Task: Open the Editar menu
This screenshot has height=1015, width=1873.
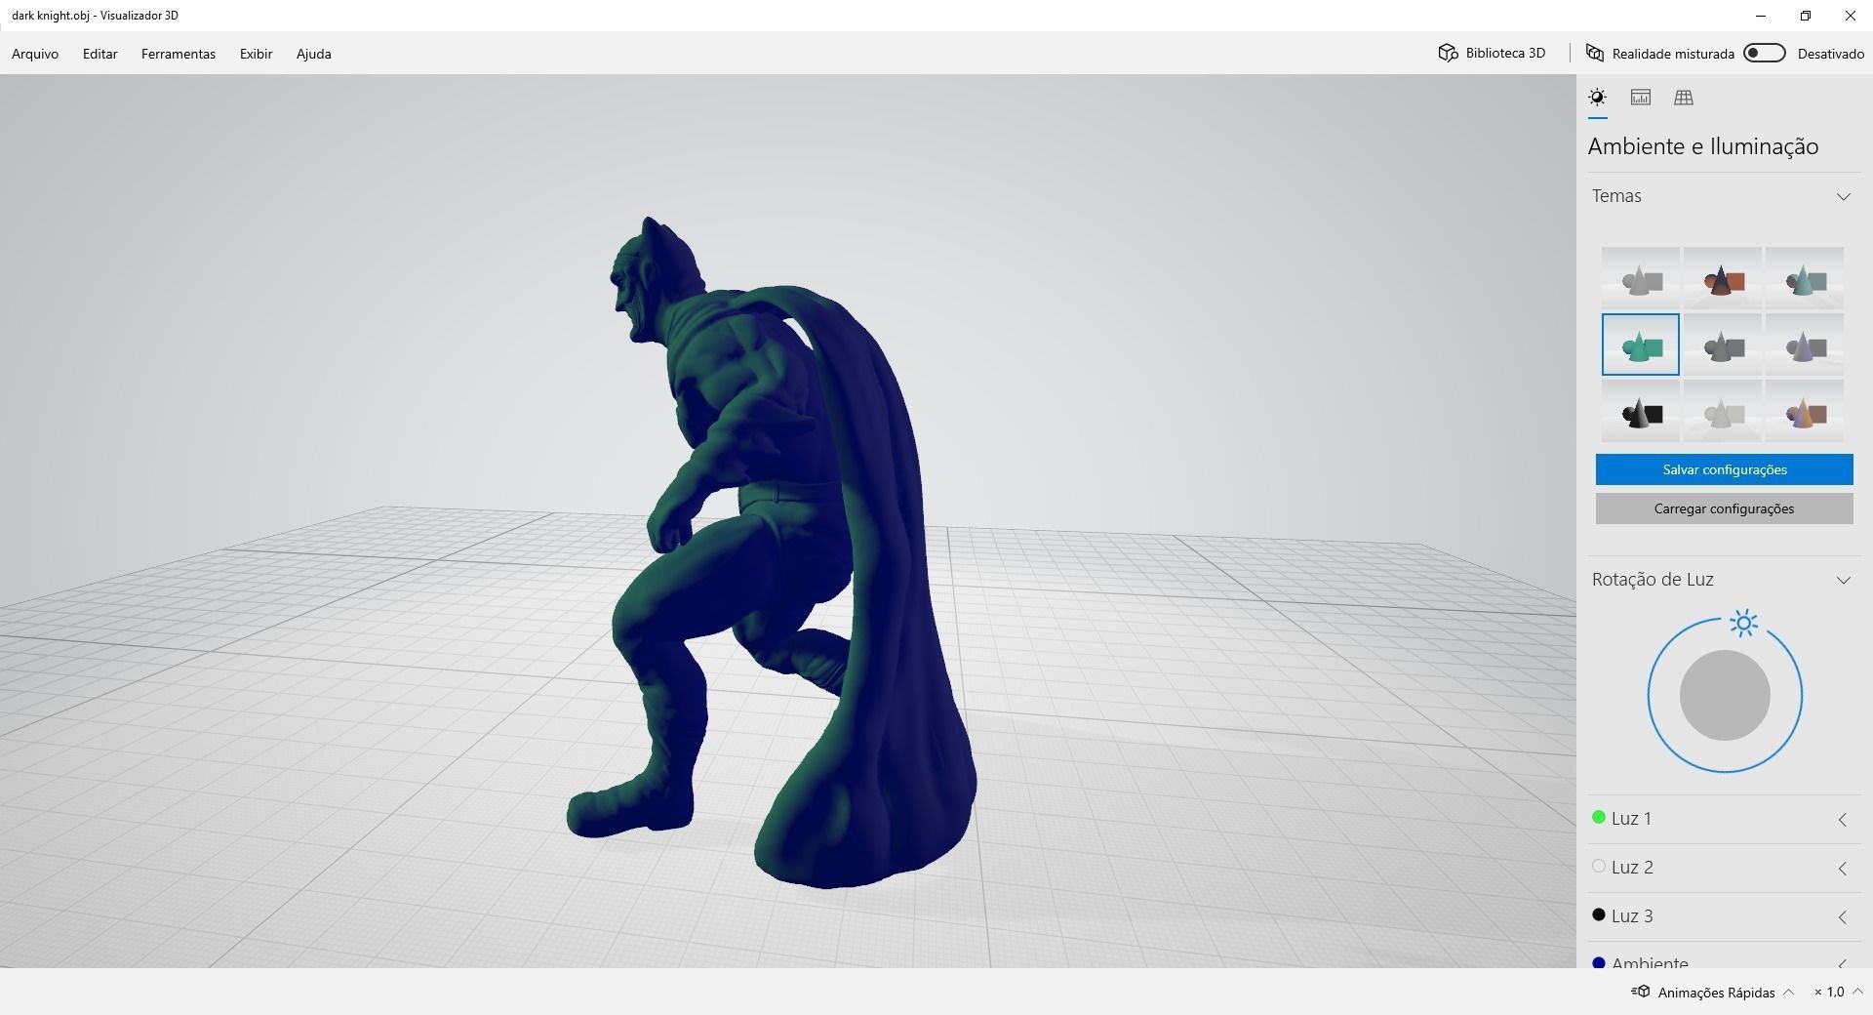Action: [100, 54]
